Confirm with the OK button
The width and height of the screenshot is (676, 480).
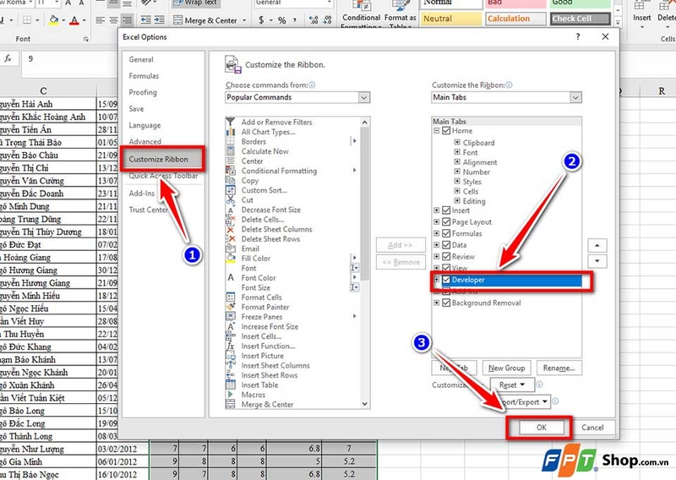coord(542,428)
